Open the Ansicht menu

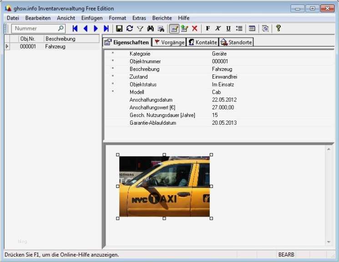[x=66, y=18]
